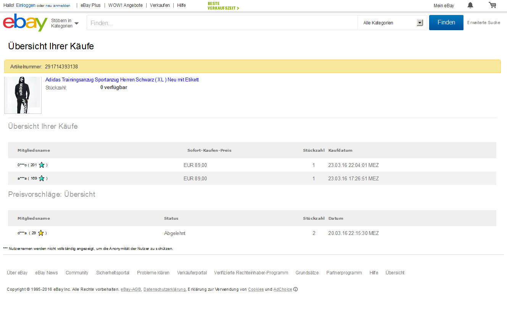This screenshot has width=507, height=311.
Task: Click the Abgelehnt status text
Action: (x=175, y=233)
